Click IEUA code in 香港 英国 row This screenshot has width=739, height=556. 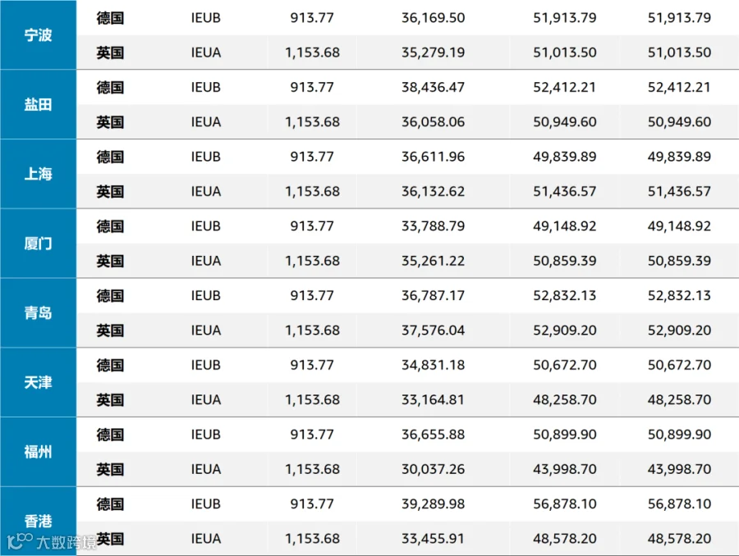click(x=206, y=539)
